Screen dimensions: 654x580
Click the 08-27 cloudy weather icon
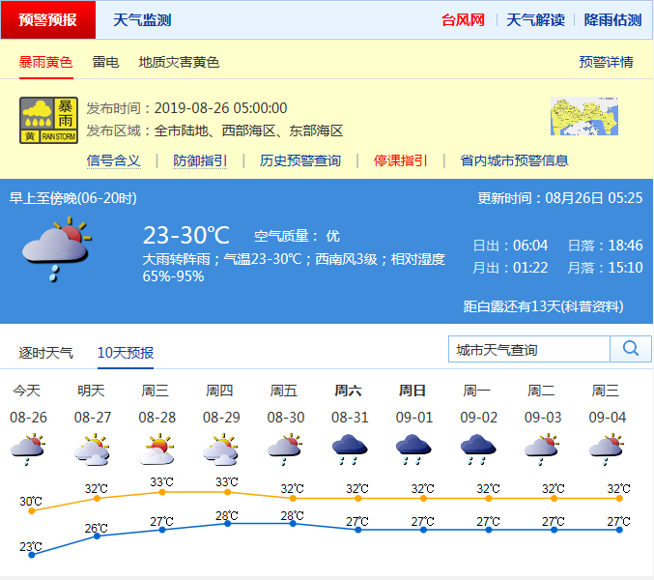tap(92, 449)
